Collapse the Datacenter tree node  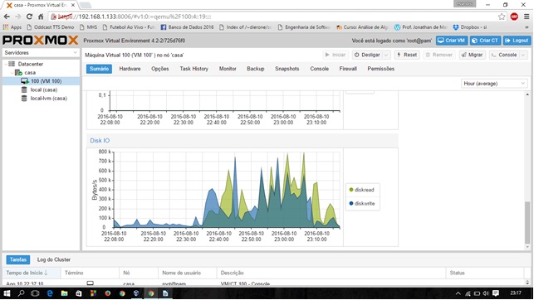6,64
